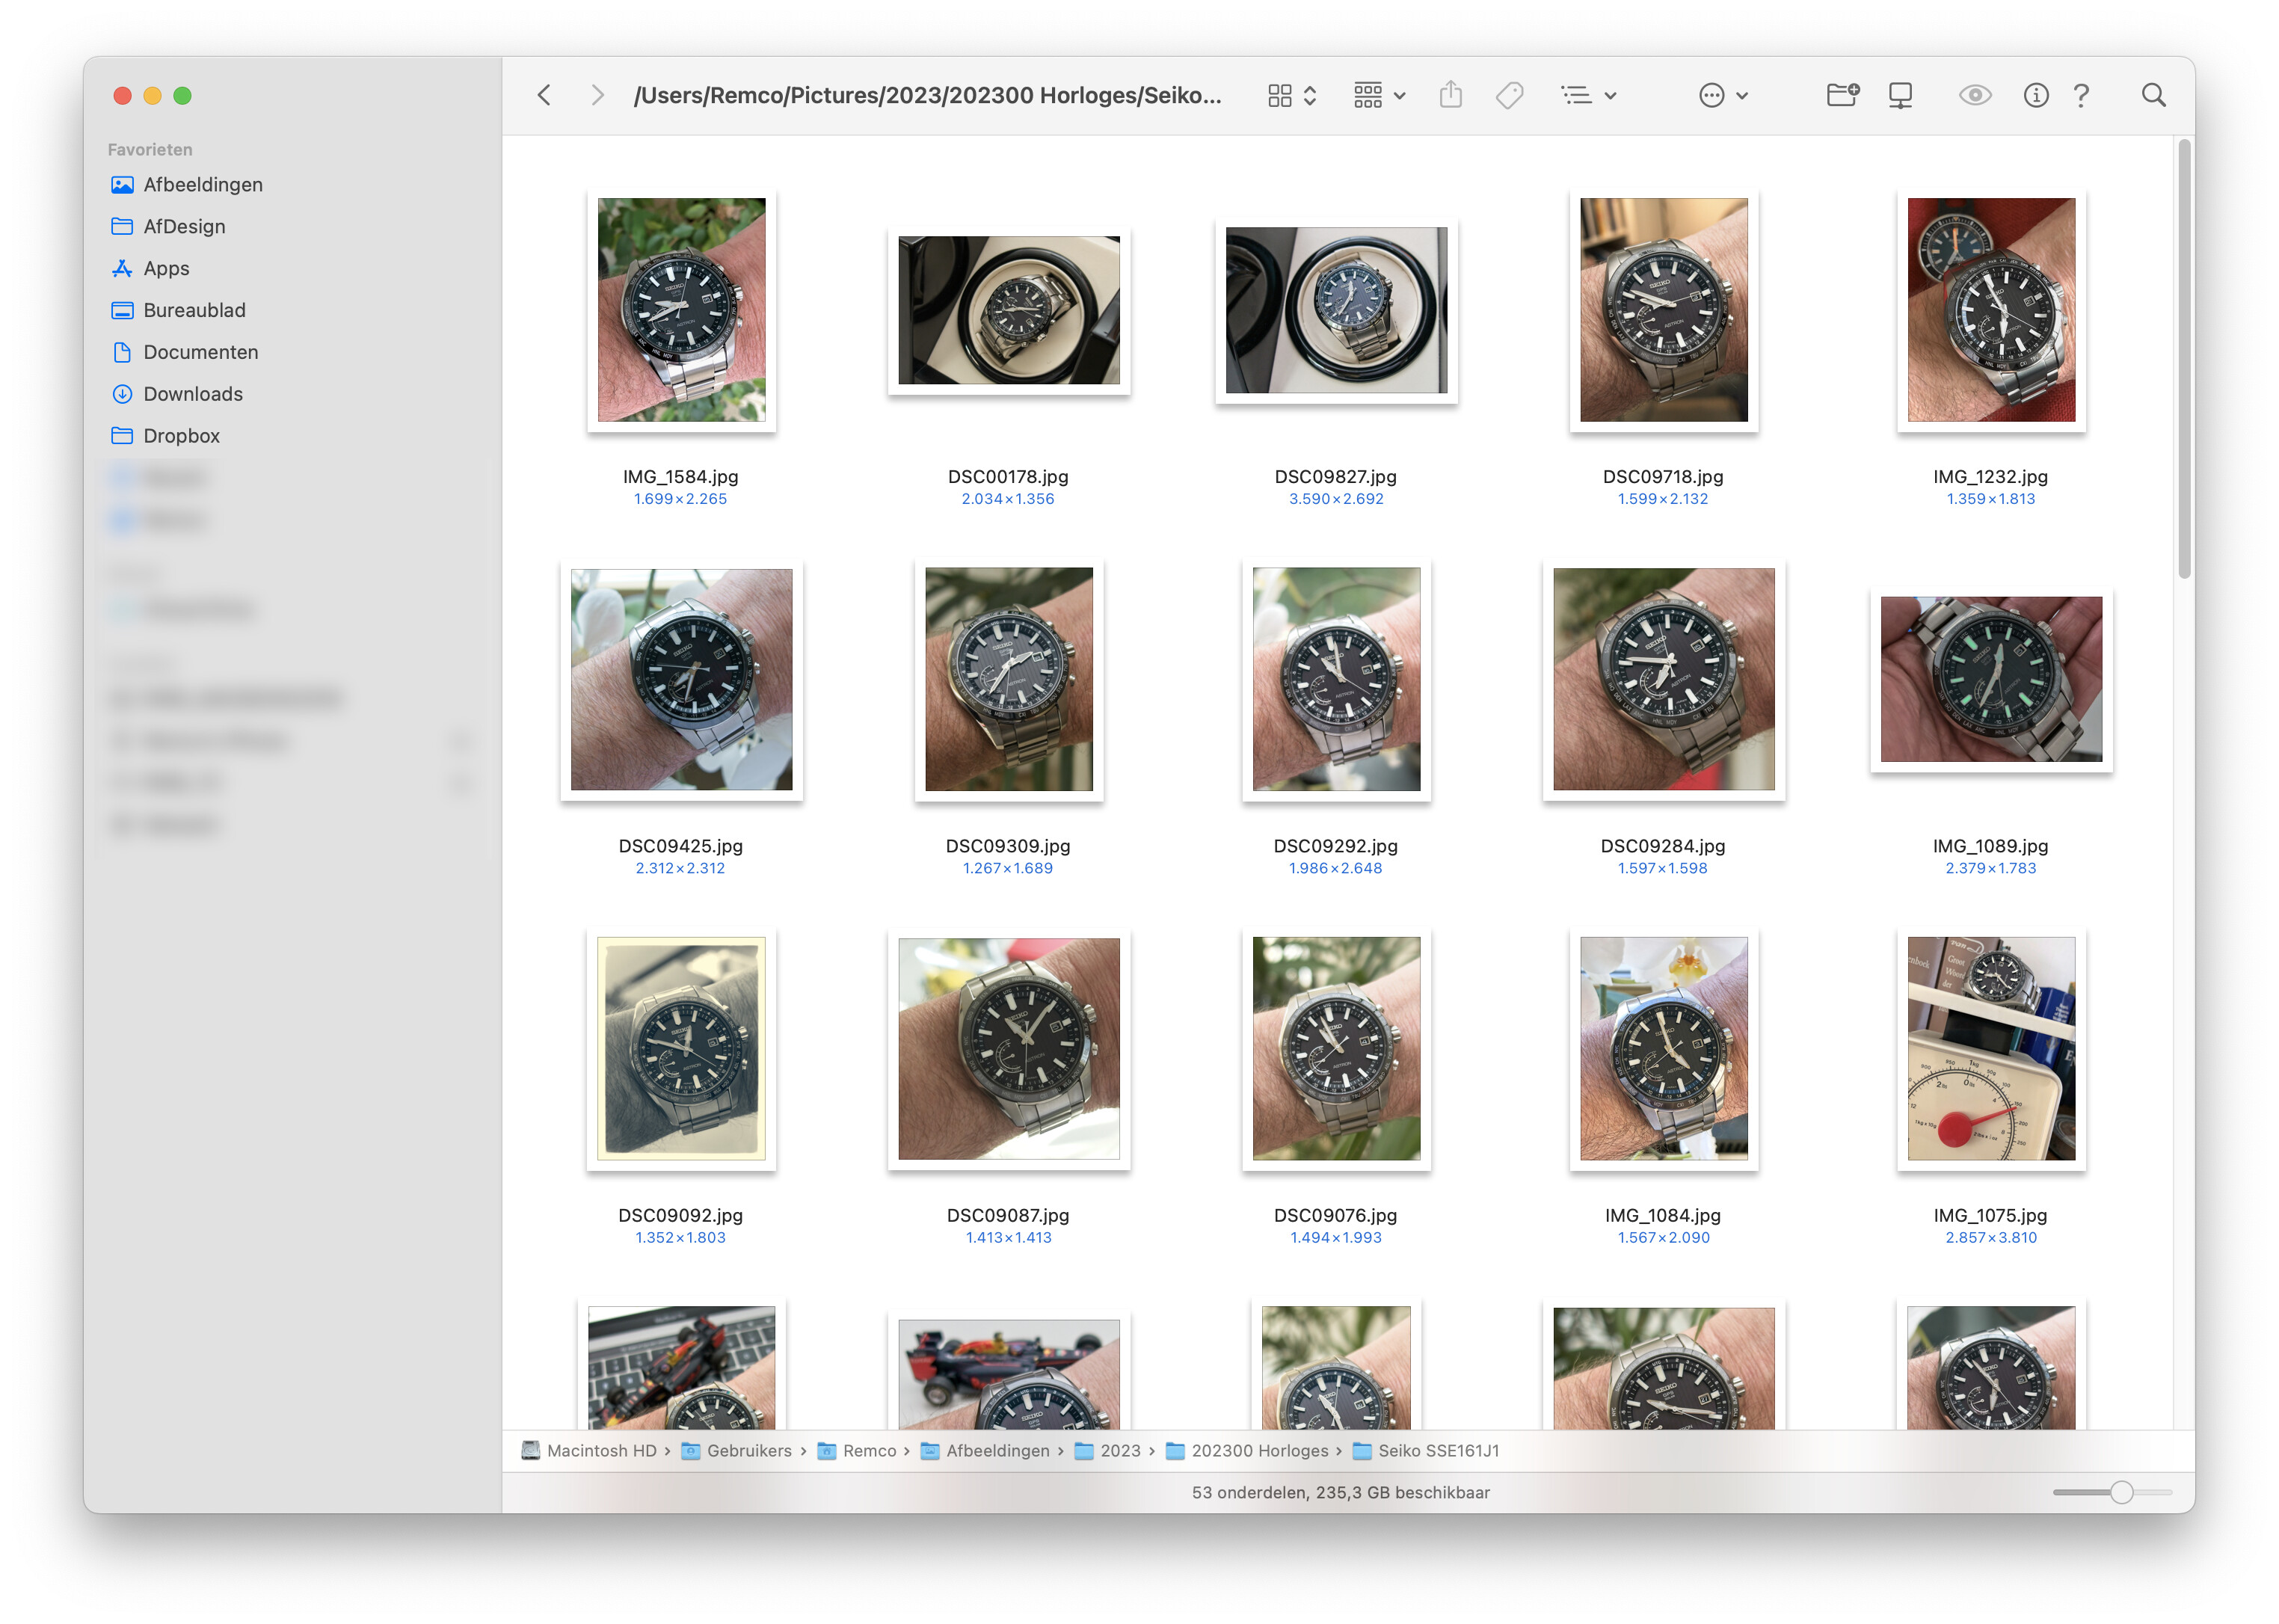Toggle Quick Look eye icon
This screenshot has height=1624, width=2279.
1975,95
